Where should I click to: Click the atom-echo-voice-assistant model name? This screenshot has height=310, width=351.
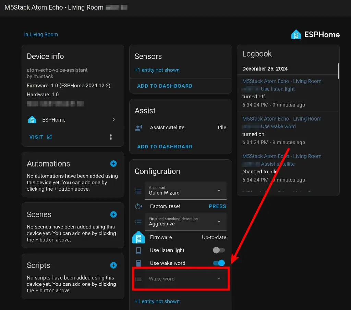coord(57,70)
